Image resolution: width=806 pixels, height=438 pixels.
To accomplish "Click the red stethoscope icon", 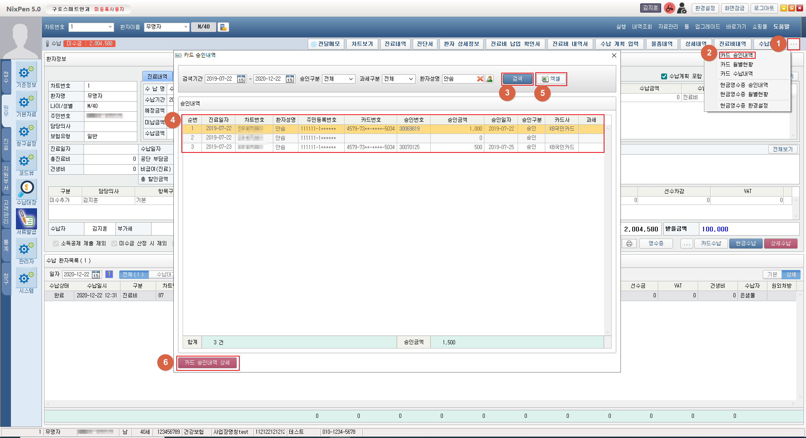I will [x=669, y=8].
